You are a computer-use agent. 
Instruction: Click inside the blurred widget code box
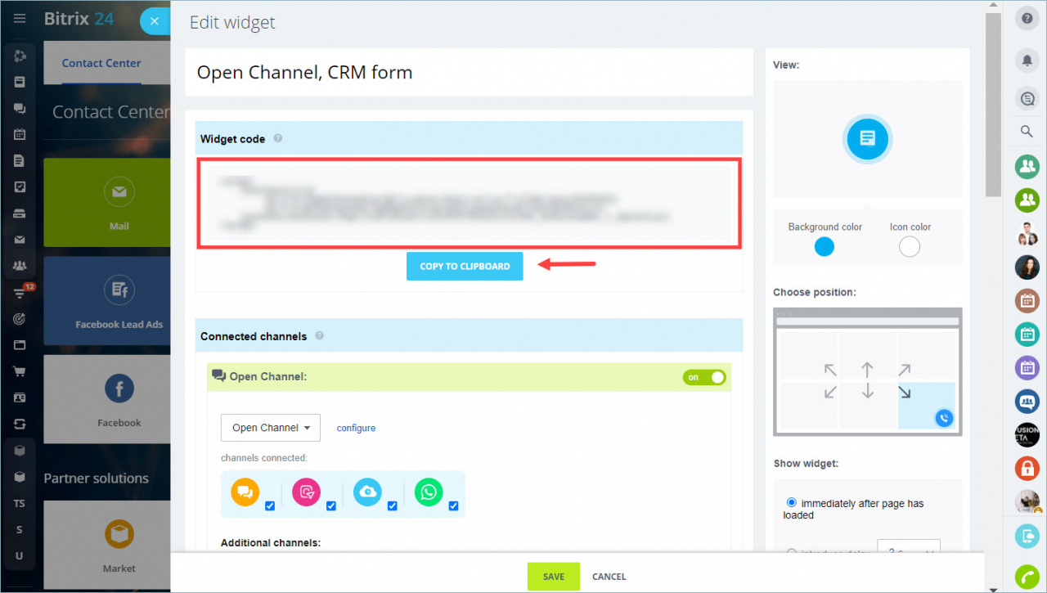click(x=469, y=204)
